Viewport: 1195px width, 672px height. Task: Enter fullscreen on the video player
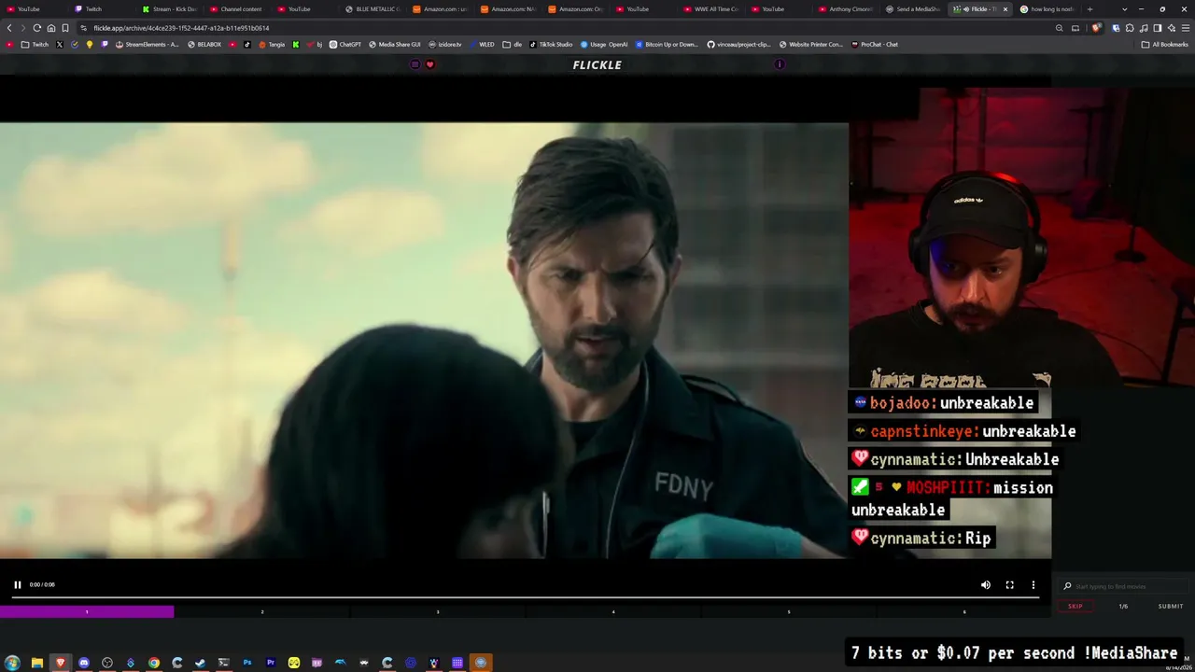1009,585
